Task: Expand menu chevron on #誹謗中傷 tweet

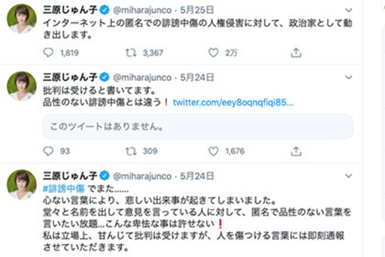Action: click(348, 176)
